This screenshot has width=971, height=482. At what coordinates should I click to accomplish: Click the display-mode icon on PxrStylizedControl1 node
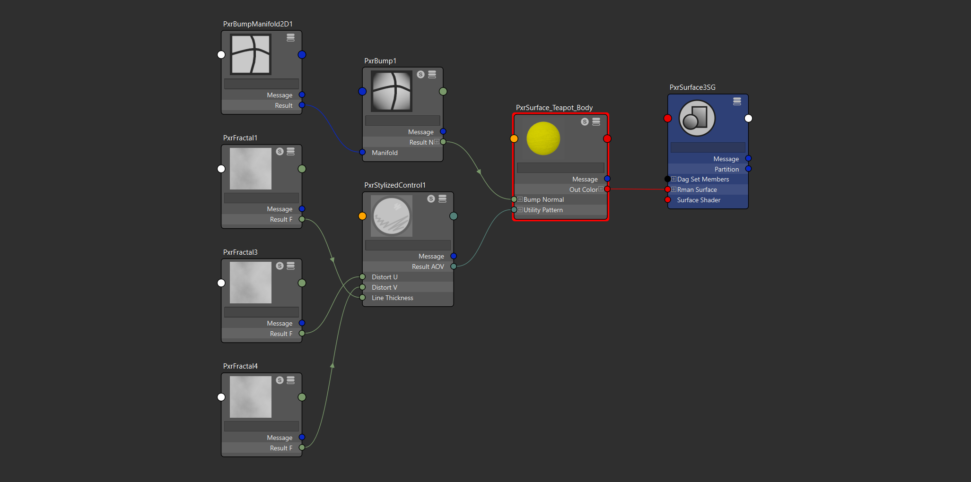(442, 199)
